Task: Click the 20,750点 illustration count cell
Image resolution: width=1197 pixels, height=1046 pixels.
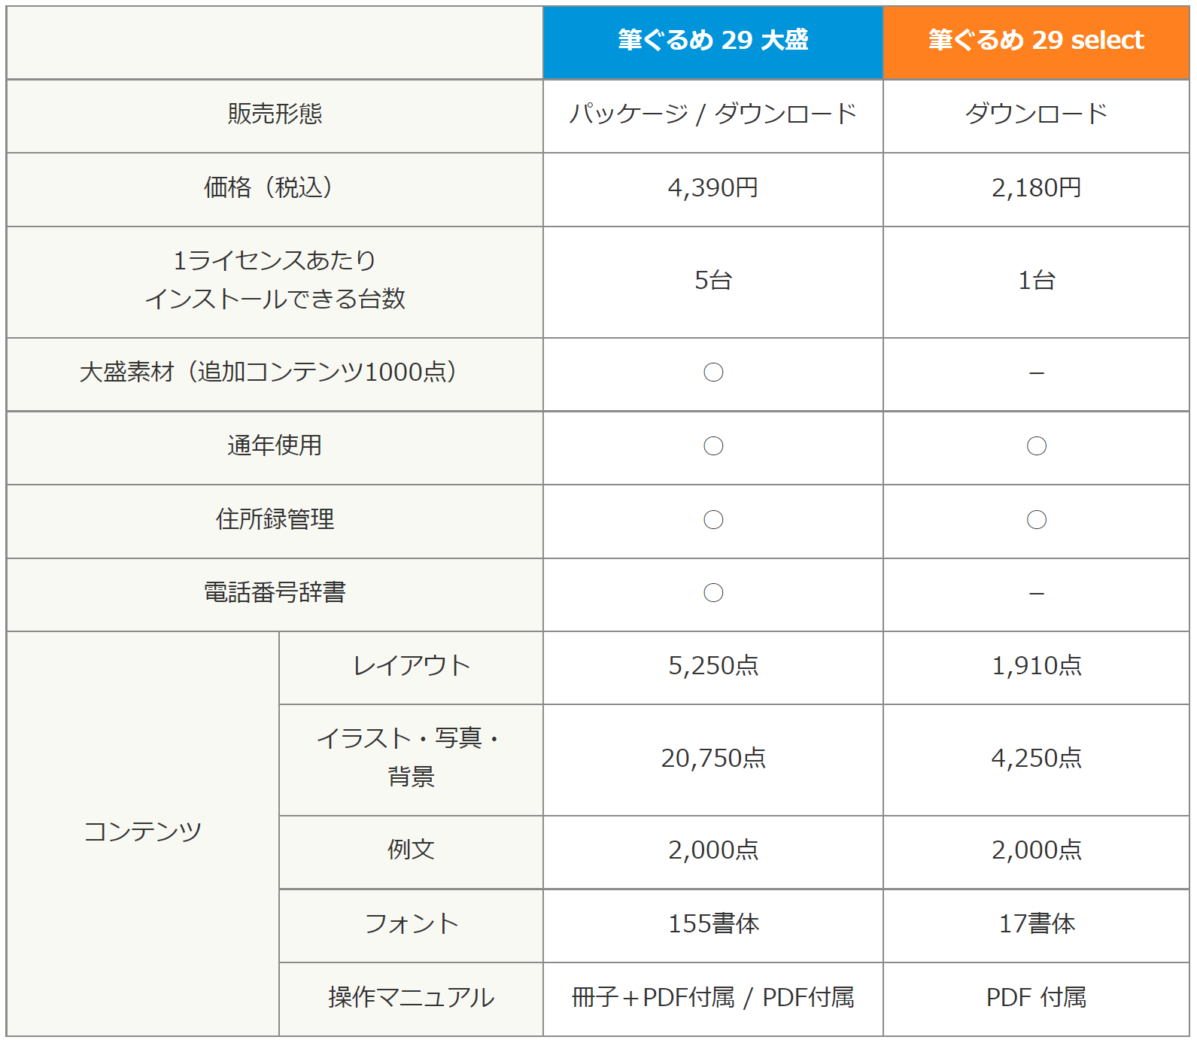Action: pos(712,759)
